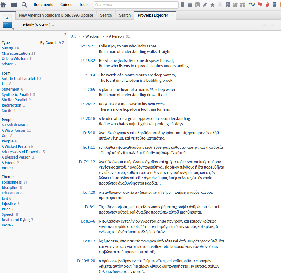The image size is (281, 273).
Task: Filter by A Blessed Person
Action: [x=16, y=157]
